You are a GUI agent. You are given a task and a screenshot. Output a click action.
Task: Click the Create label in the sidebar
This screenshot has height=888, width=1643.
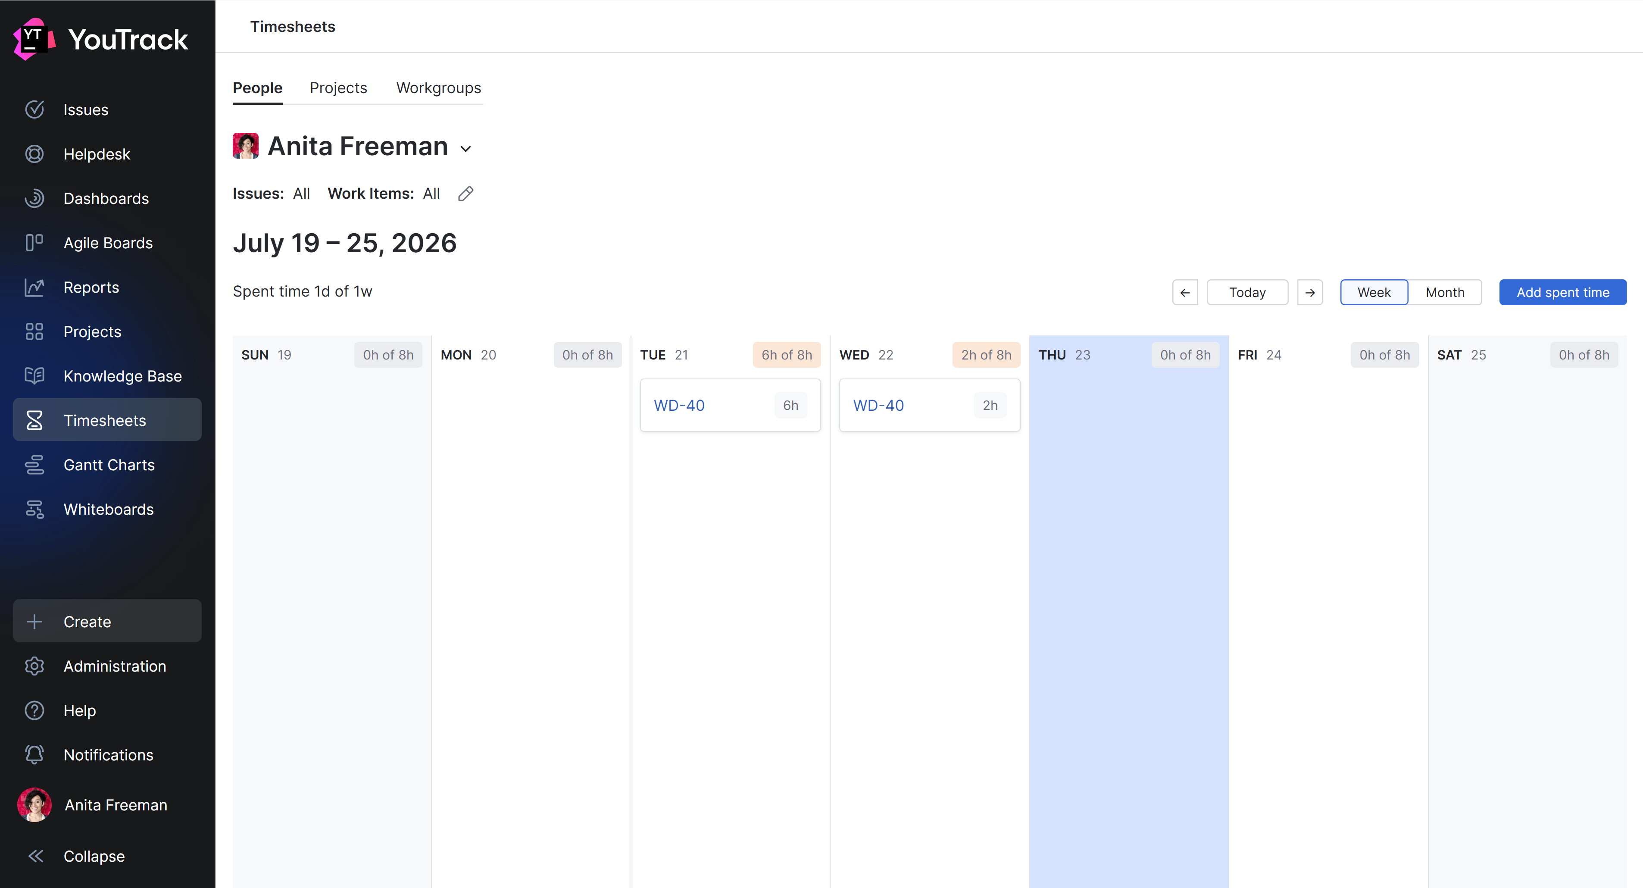87,621
